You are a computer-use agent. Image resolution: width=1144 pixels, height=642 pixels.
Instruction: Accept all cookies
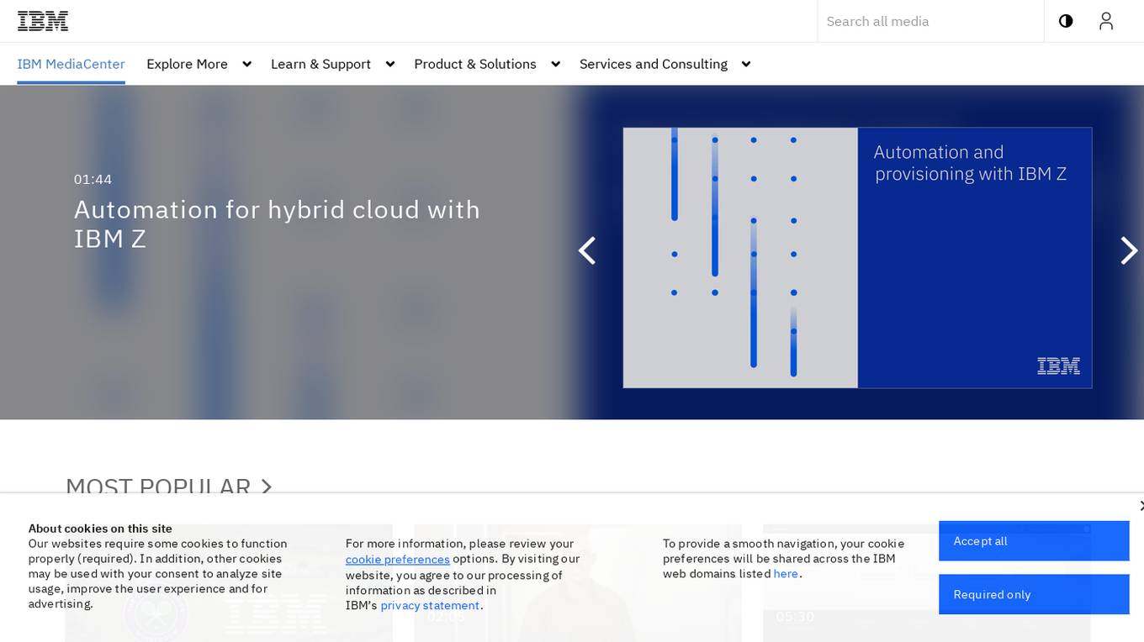[x=1034, y=541]
